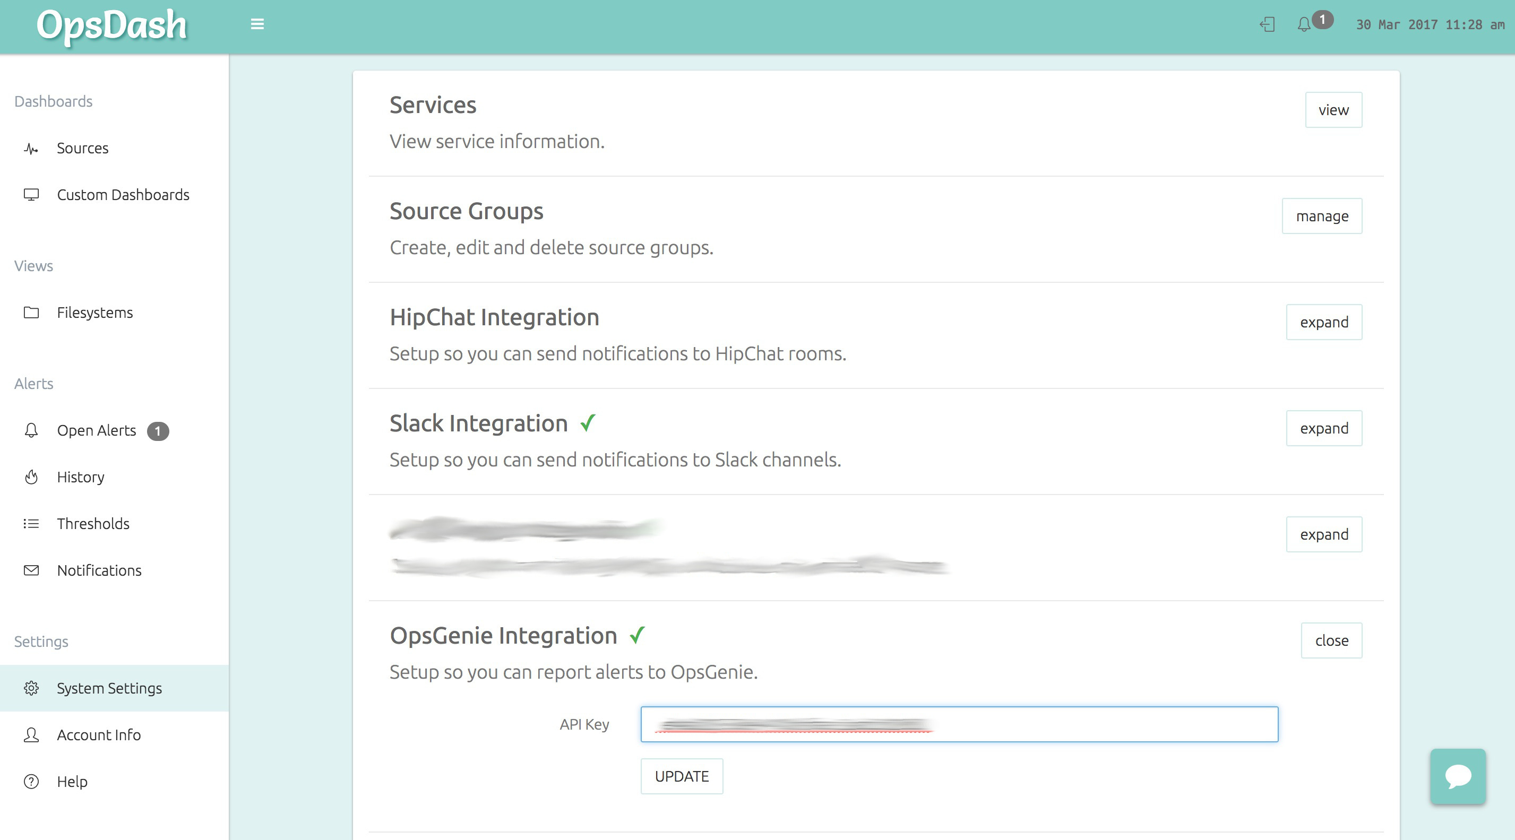The height and width of the screenshot is (840, 1515).
Task: Expand the Slack Integration section
Action: (1323, 429)
